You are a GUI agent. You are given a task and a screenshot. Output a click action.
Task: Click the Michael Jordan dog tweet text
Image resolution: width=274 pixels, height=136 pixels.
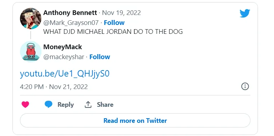click(x=113, y=32)
